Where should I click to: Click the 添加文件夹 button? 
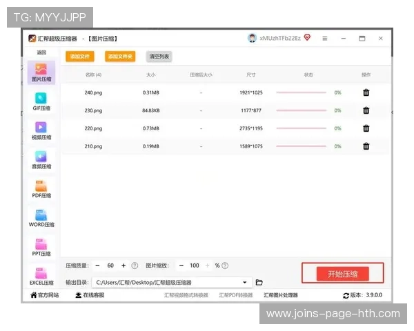tap(120, 57)
